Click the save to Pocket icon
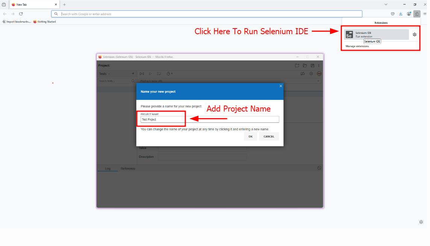Image resolution: width=430 pixels, height=246 pixels. 392,14
